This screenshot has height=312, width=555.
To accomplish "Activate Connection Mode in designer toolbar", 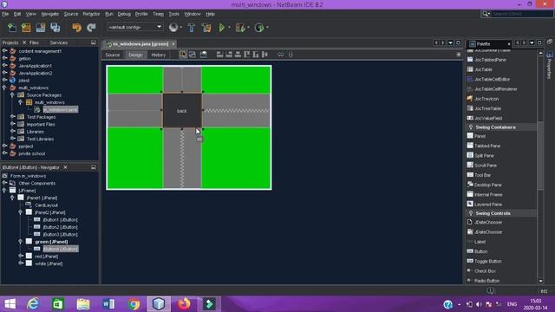I will pyautogui.click(x=193, y=55).
